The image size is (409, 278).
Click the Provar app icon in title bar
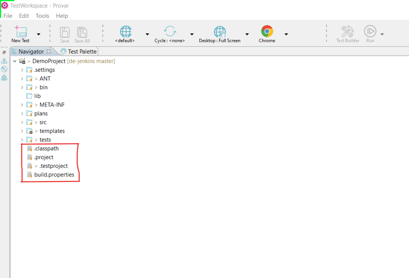coord(5,6)
